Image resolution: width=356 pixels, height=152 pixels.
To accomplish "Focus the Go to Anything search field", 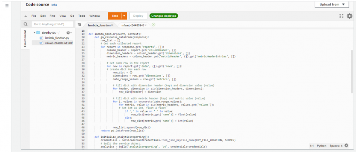I will (52, 24).
